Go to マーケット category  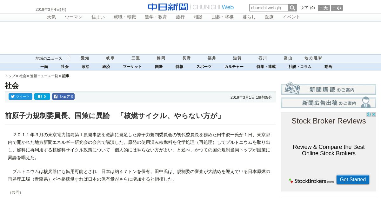point(132,67)
